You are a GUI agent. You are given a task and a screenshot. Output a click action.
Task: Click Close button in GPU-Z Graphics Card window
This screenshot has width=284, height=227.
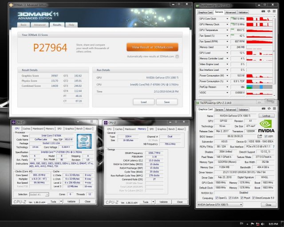pos(268,205)
